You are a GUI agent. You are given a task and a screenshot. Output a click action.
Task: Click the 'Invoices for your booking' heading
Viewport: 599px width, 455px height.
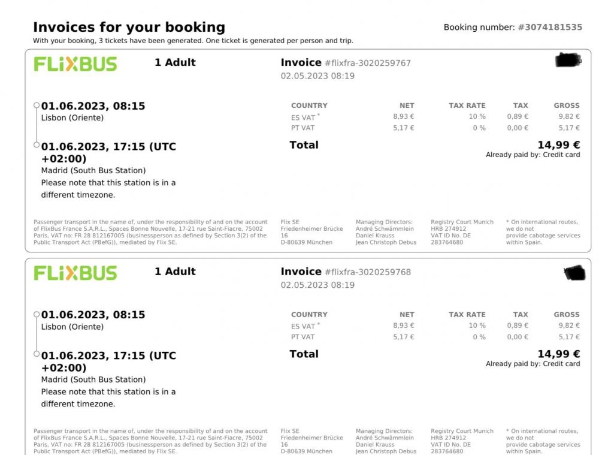129,28
